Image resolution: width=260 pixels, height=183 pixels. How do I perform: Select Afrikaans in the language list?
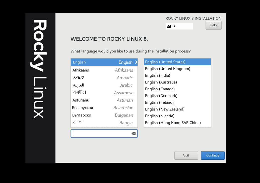pyautogui.click(x=104, y=70)
